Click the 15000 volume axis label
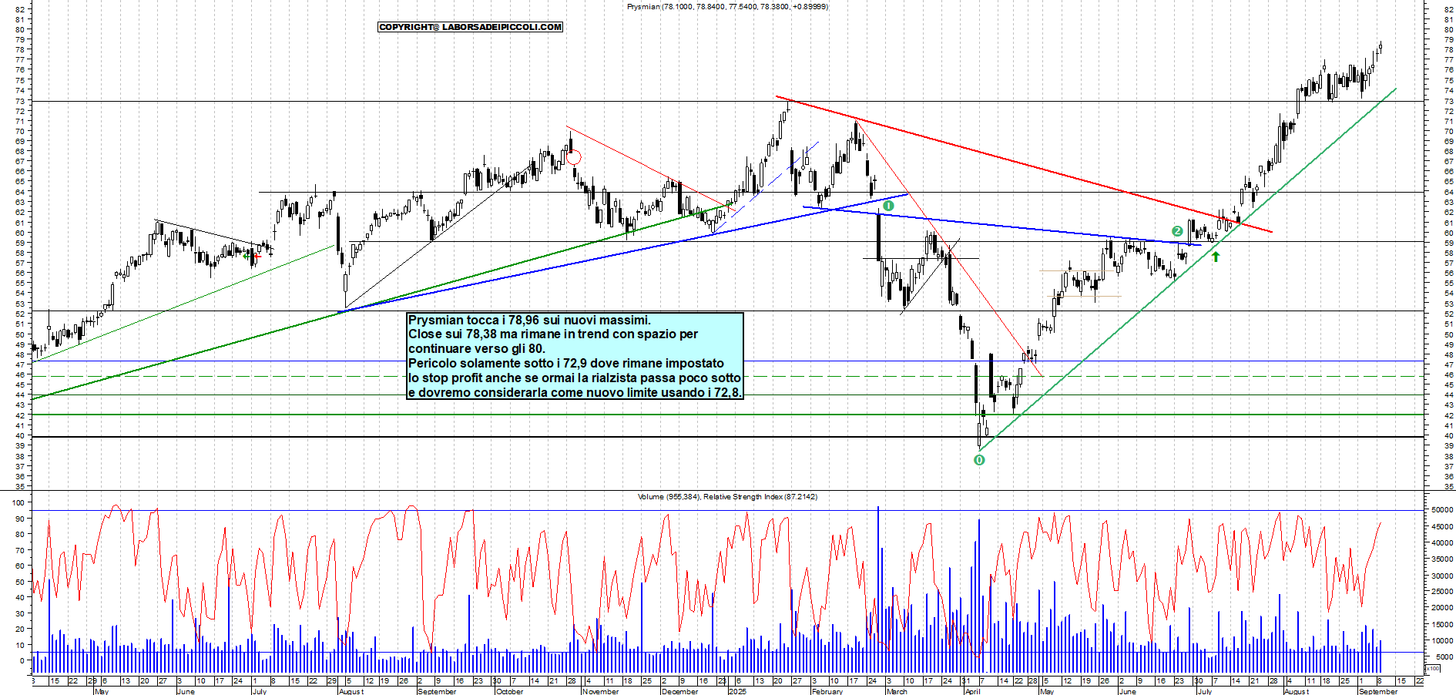 (x=1442, y=624)
